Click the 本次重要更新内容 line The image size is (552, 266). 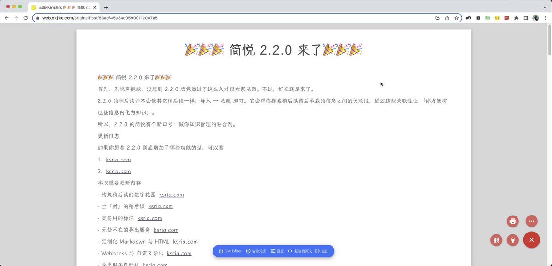119,183
